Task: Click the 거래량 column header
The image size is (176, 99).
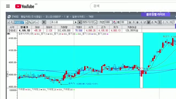Action: point(64,27)
